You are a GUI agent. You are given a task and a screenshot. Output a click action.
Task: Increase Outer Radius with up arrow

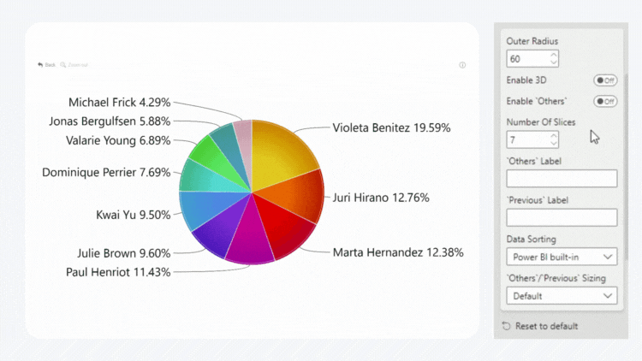pyautogui.click(x=554, y=55)
